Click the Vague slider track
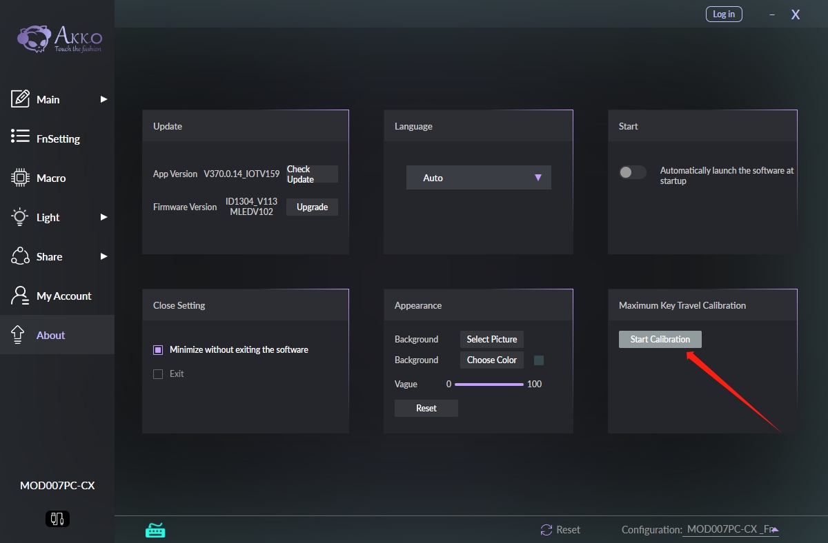Viewport: 828px width, 543px height. (x=489, y=384)
